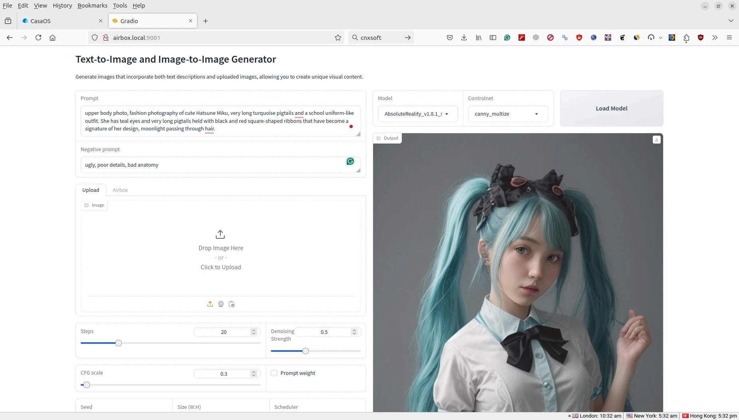Click the Click to Upload text in drop area
Screen dimensions: 739x420
tap(221, 267)
